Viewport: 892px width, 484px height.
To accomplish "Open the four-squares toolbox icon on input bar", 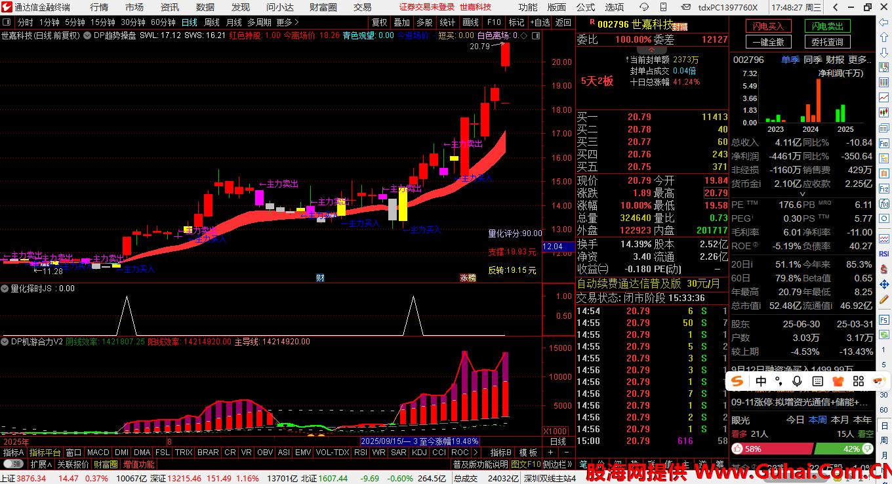I will point(859,381).
